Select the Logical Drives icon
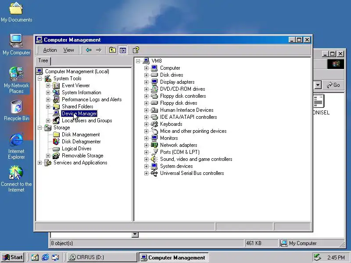The height and width of the screenshot is (263, 351). 56,149
